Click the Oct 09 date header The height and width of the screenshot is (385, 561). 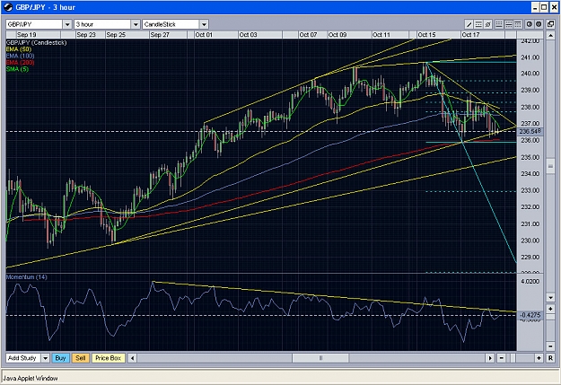pos(337,35)
